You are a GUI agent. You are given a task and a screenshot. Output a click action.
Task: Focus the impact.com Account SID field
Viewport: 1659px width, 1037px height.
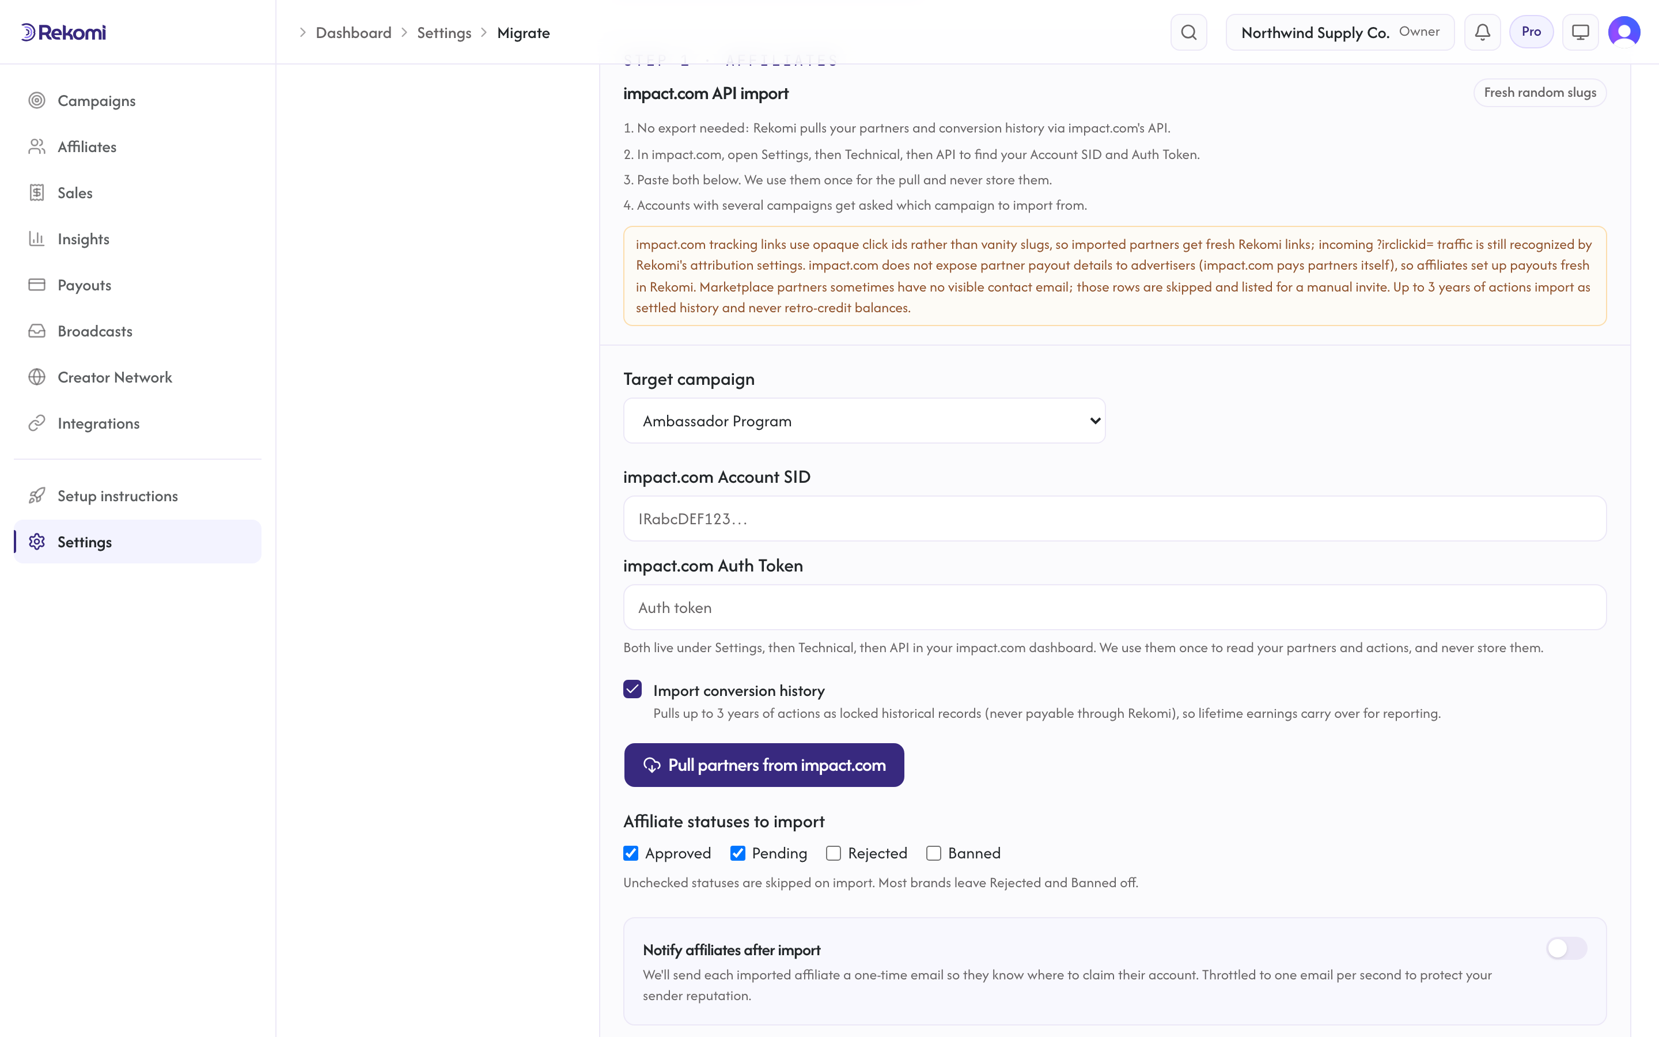(1115, 518)
